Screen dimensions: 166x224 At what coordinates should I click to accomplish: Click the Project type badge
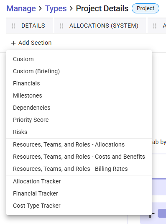click(146, 8)
